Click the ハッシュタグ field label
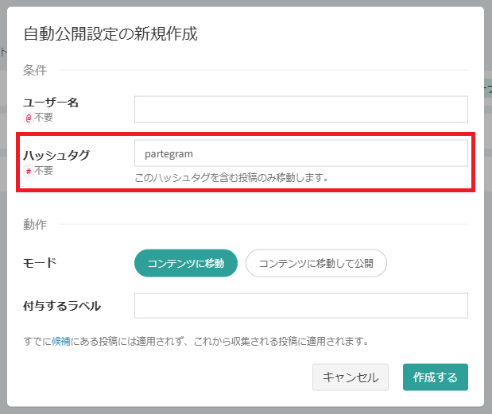This screenshot has width=492, height=414. [56, 155]
